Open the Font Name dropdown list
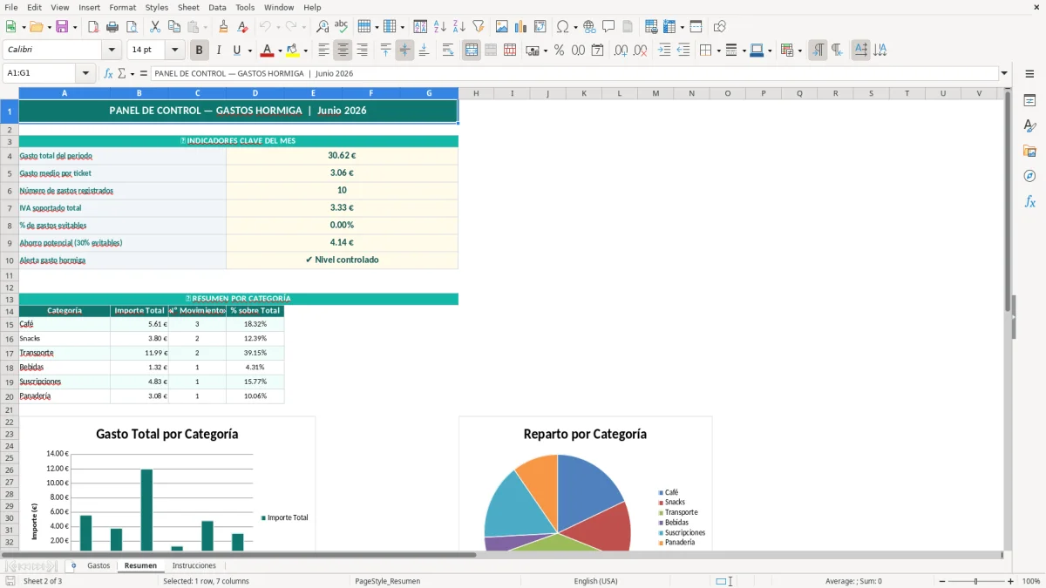This screenshot has width=1046, height=588. tap(111, 50)
